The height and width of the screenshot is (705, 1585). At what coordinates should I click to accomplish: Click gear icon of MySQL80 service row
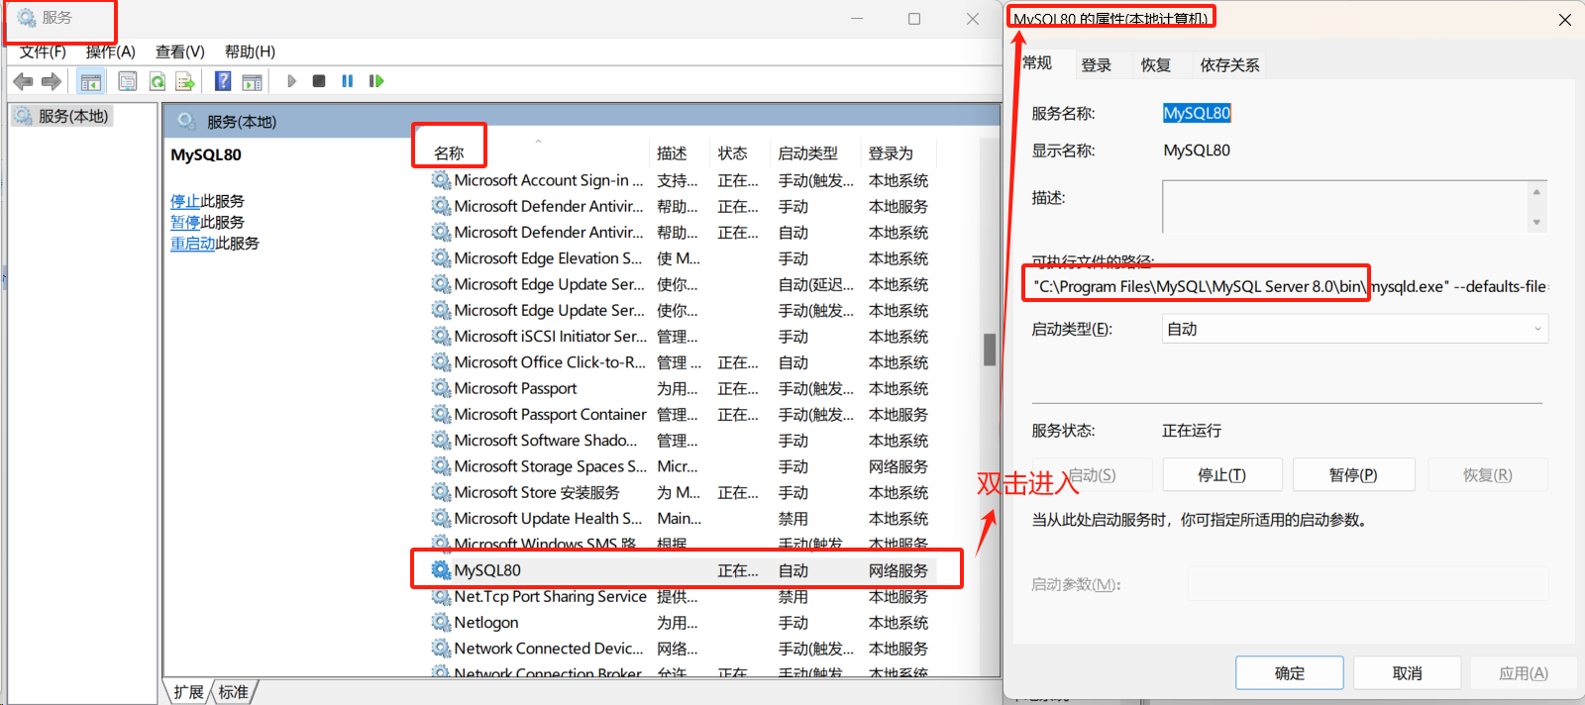pos(441,570)
